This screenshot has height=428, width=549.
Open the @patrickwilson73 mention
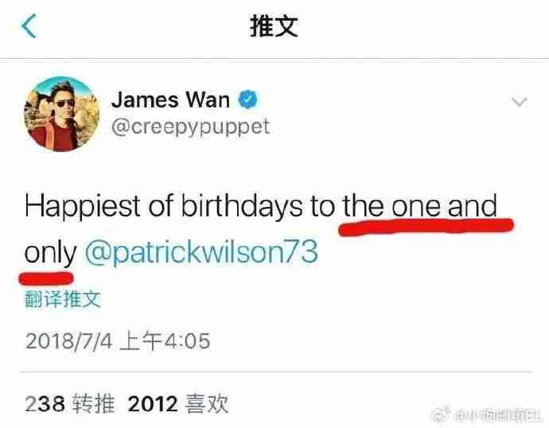pyautogui.click(x=201, y=252)
